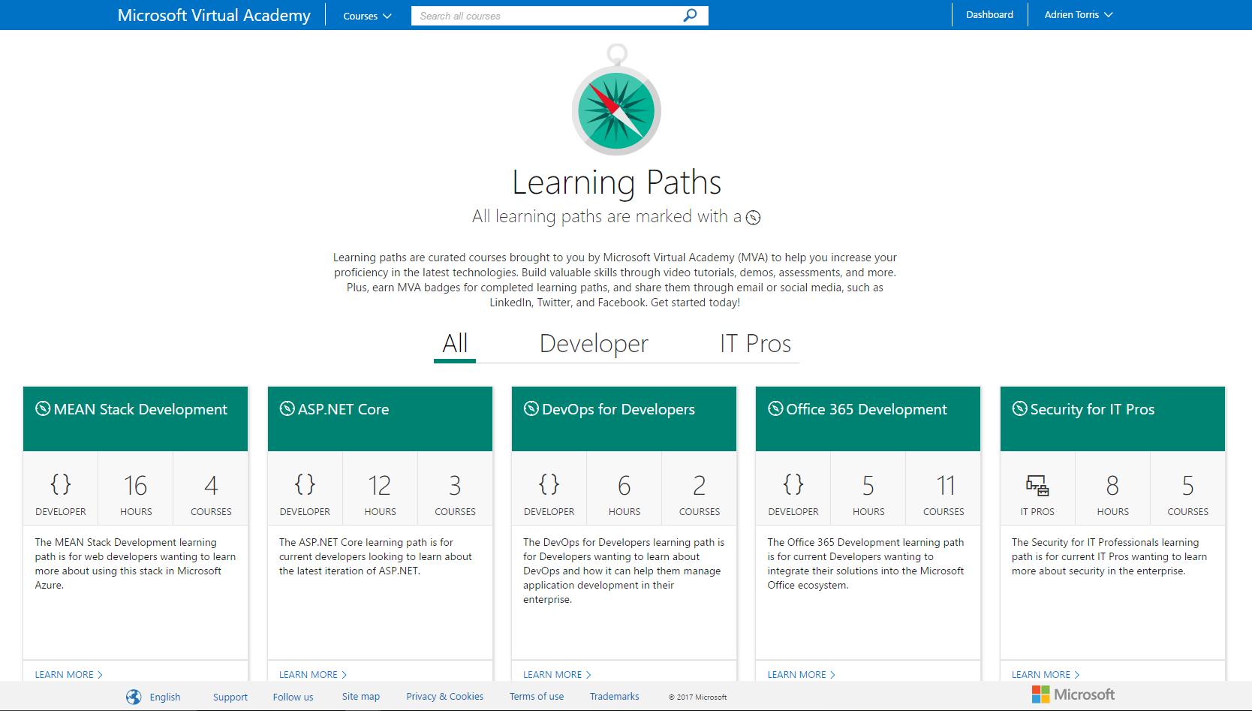This screenshot has width=1252, height=711.
Task: Click the 11 courses value on Office 365 card
Action: (944, 486)
